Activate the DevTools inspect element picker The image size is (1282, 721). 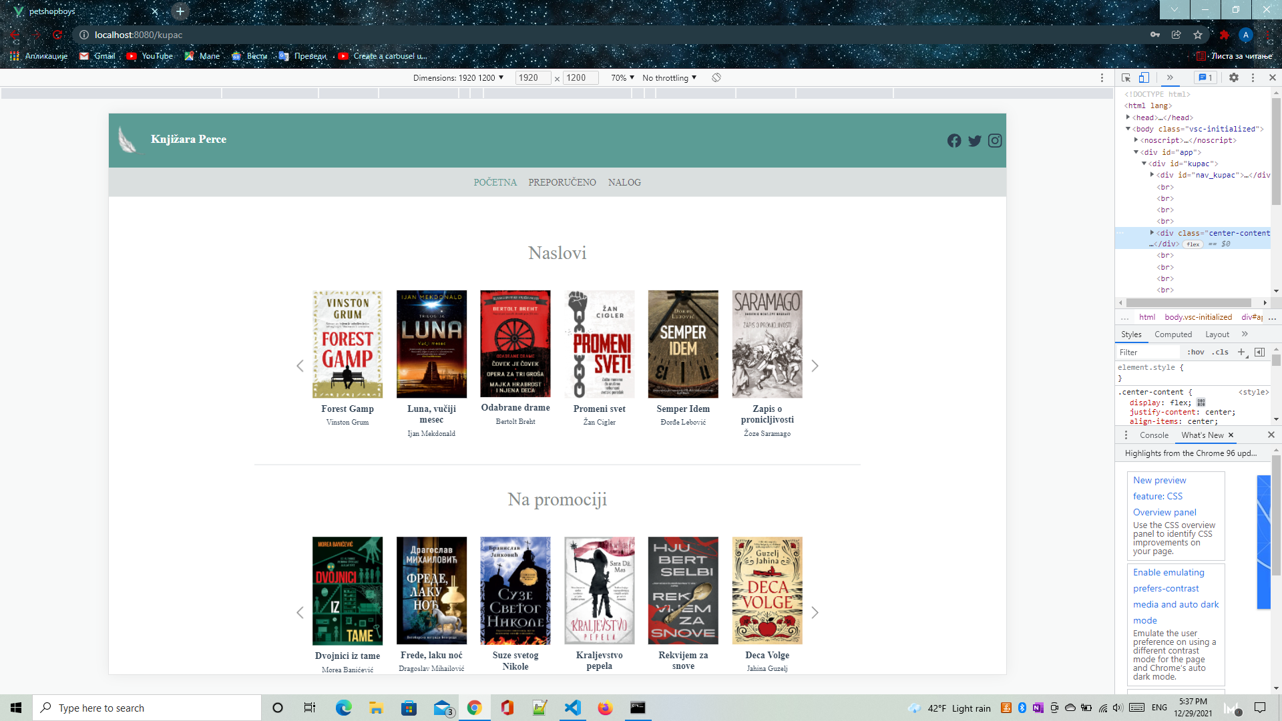click(1126, 77)
